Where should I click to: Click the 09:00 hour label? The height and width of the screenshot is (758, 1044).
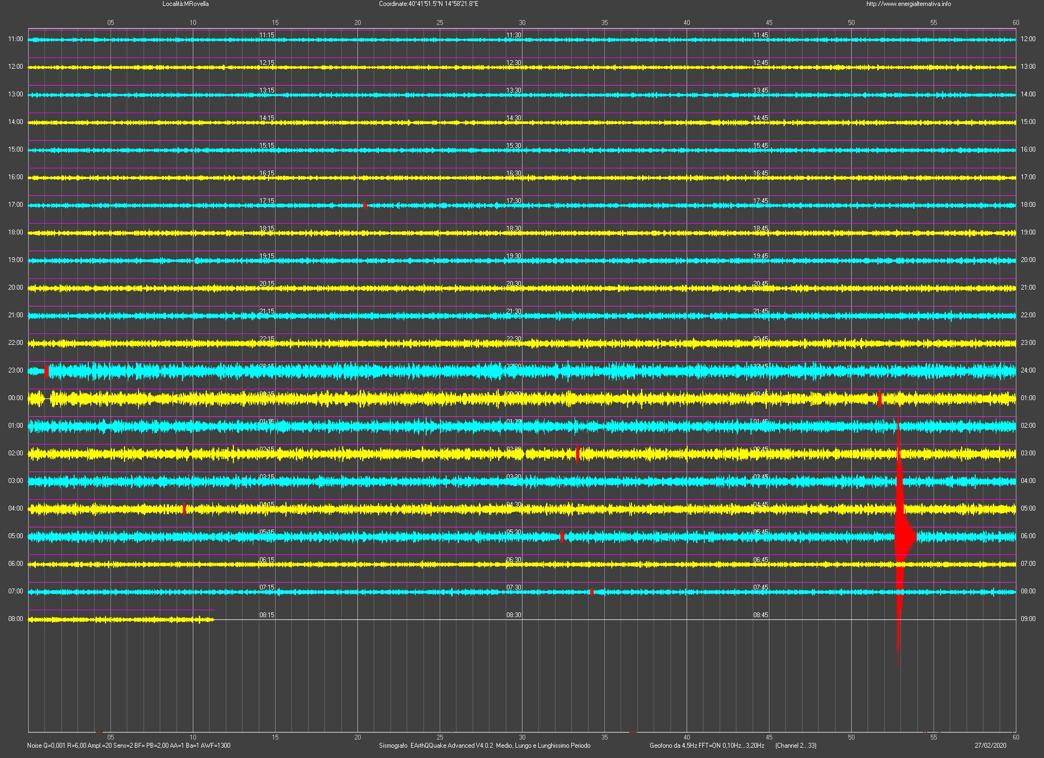point(1028,619)
